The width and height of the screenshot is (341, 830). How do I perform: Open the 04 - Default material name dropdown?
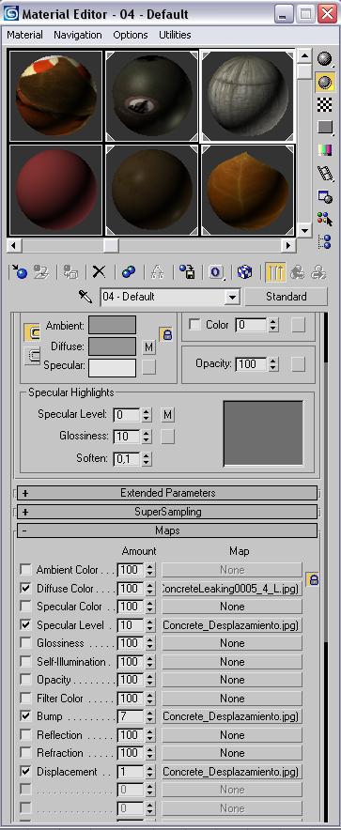point(232,297)
